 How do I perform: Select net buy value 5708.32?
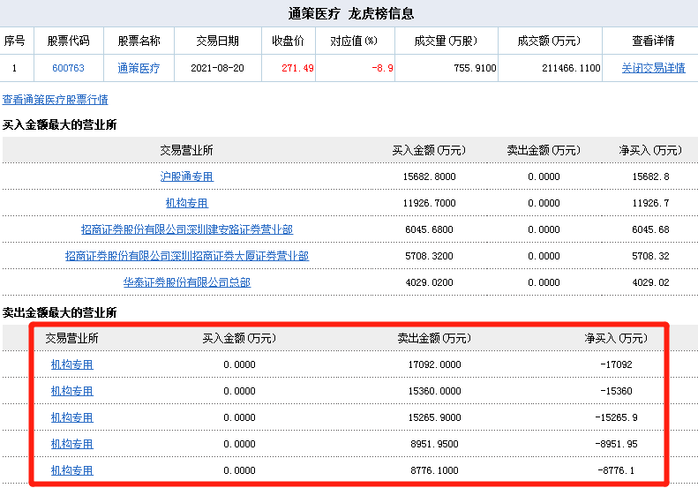[651, 256]
